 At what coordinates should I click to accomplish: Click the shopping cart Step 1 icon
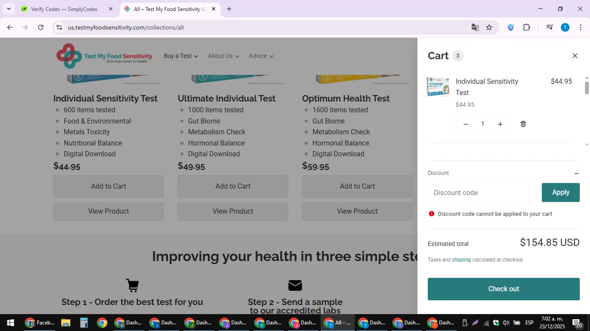click(133, 285)
